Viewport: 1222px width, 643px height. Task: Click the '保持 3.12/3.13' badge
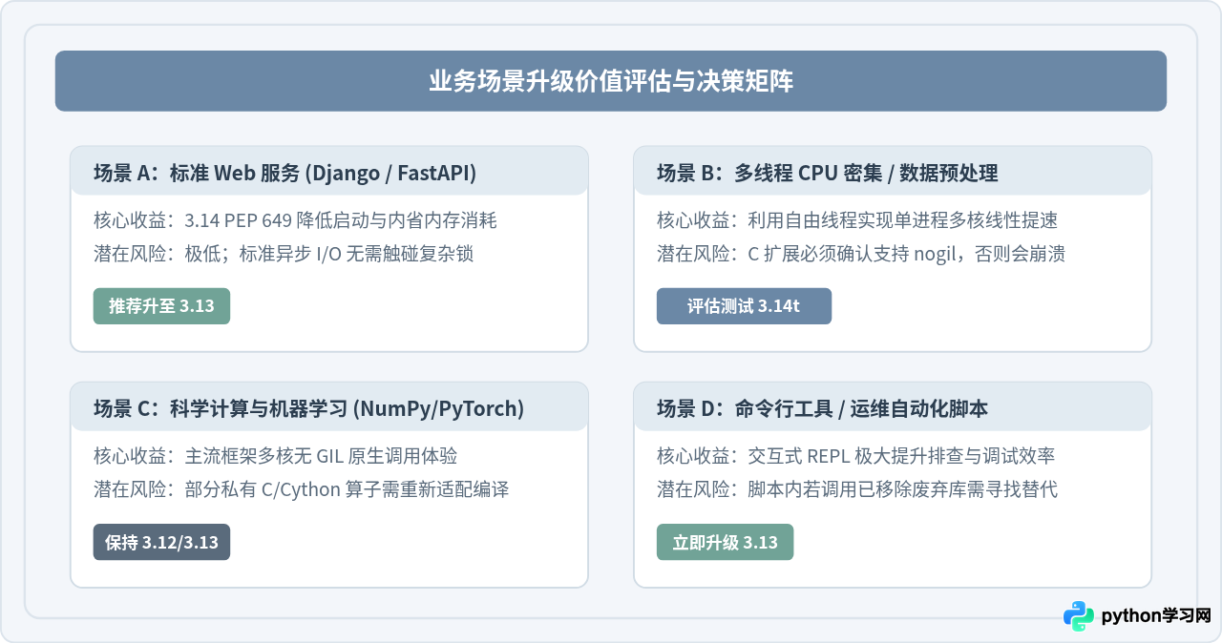coord(161,542)
